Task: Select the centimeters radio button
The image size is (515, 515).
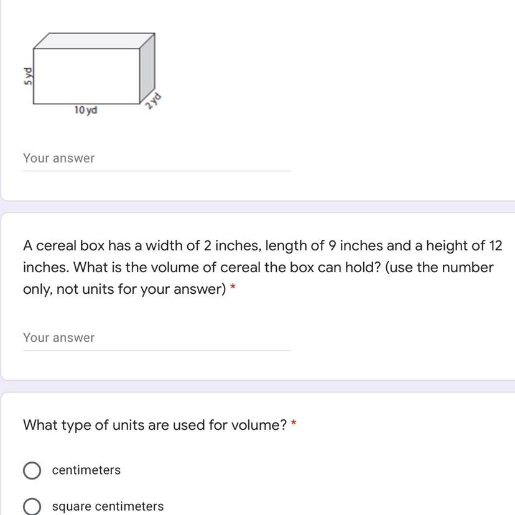Action: (x=32, y=471)
